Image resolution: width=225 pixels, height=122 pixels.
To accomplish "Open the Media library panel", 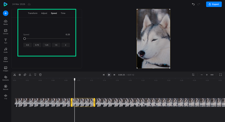I will click(6, 22).
